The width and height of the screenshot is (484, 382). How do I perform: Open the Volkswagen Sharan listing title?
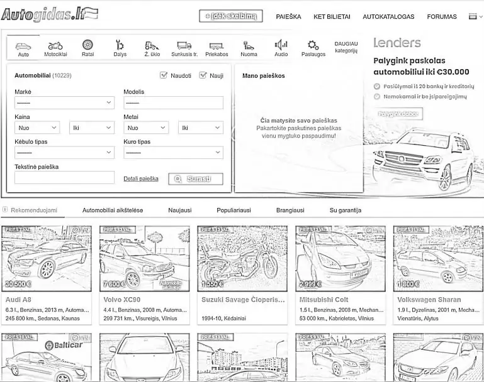coord(429,300)
